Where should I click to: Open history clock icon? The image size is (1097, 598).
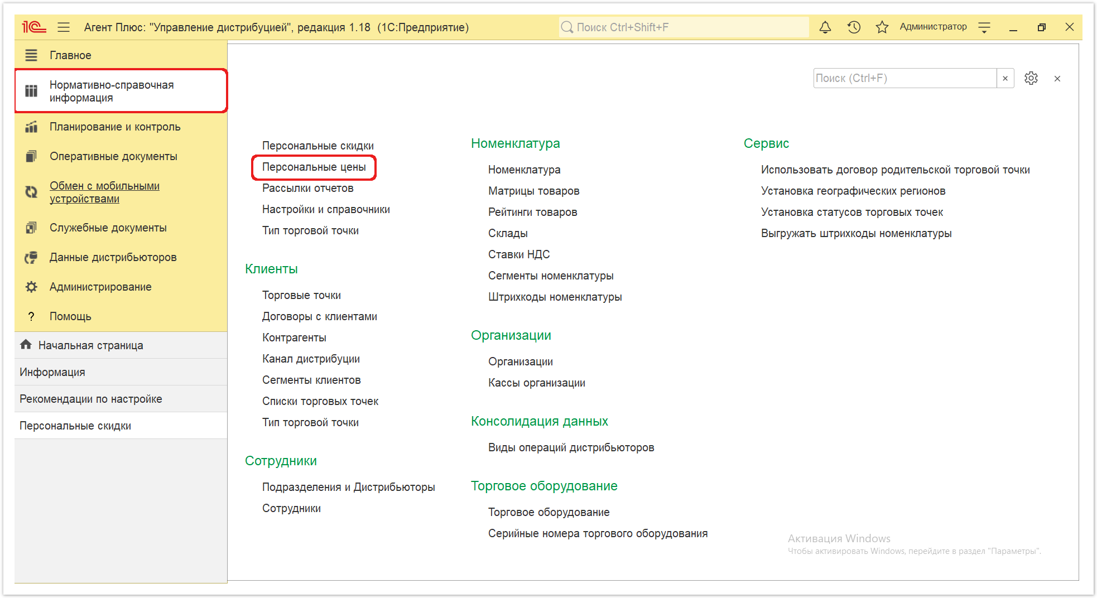(854, 27)
